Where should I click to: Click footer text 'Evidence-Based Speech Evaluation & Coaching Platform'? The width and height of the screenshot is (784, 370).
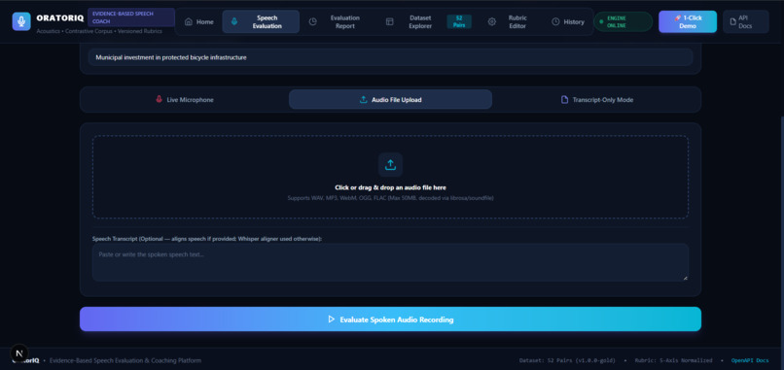125,360
